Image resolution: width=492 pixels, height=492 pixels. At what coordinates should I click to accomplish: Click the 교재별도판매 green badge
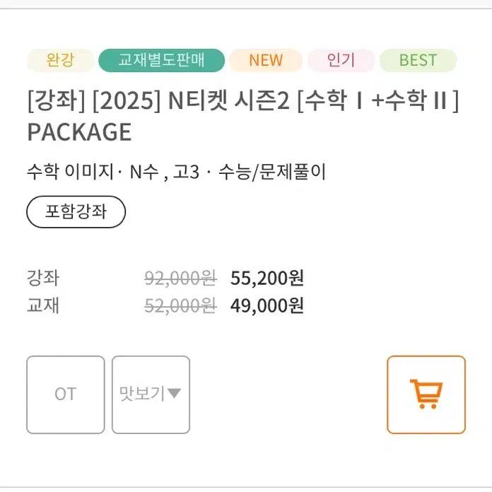161,60
